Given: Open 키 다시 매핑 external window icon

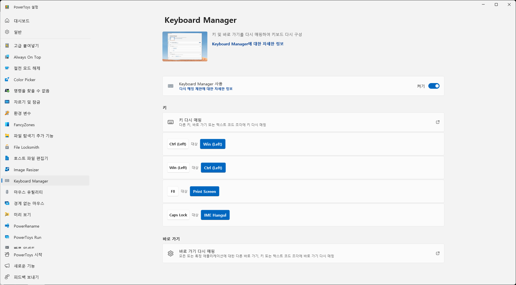Looking at the screenshot, I should point(438,122).
